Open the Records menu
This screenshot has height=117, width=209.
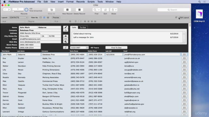click(x=80, y=2)
